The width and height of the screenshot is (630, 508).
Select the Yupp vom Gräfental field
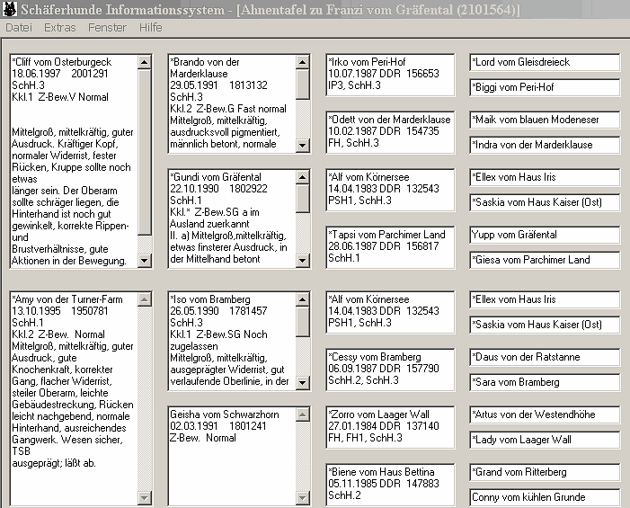pos(544,235)
